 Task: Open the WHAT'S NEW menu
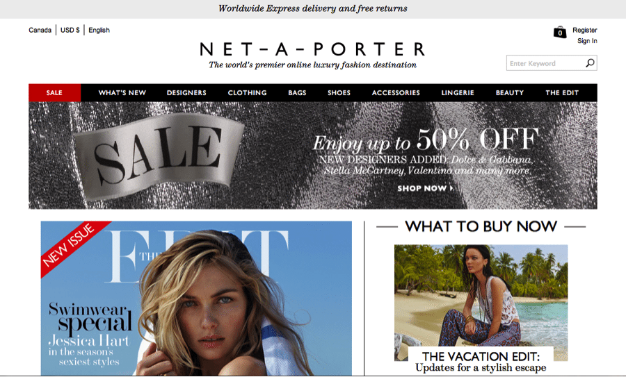122,93
